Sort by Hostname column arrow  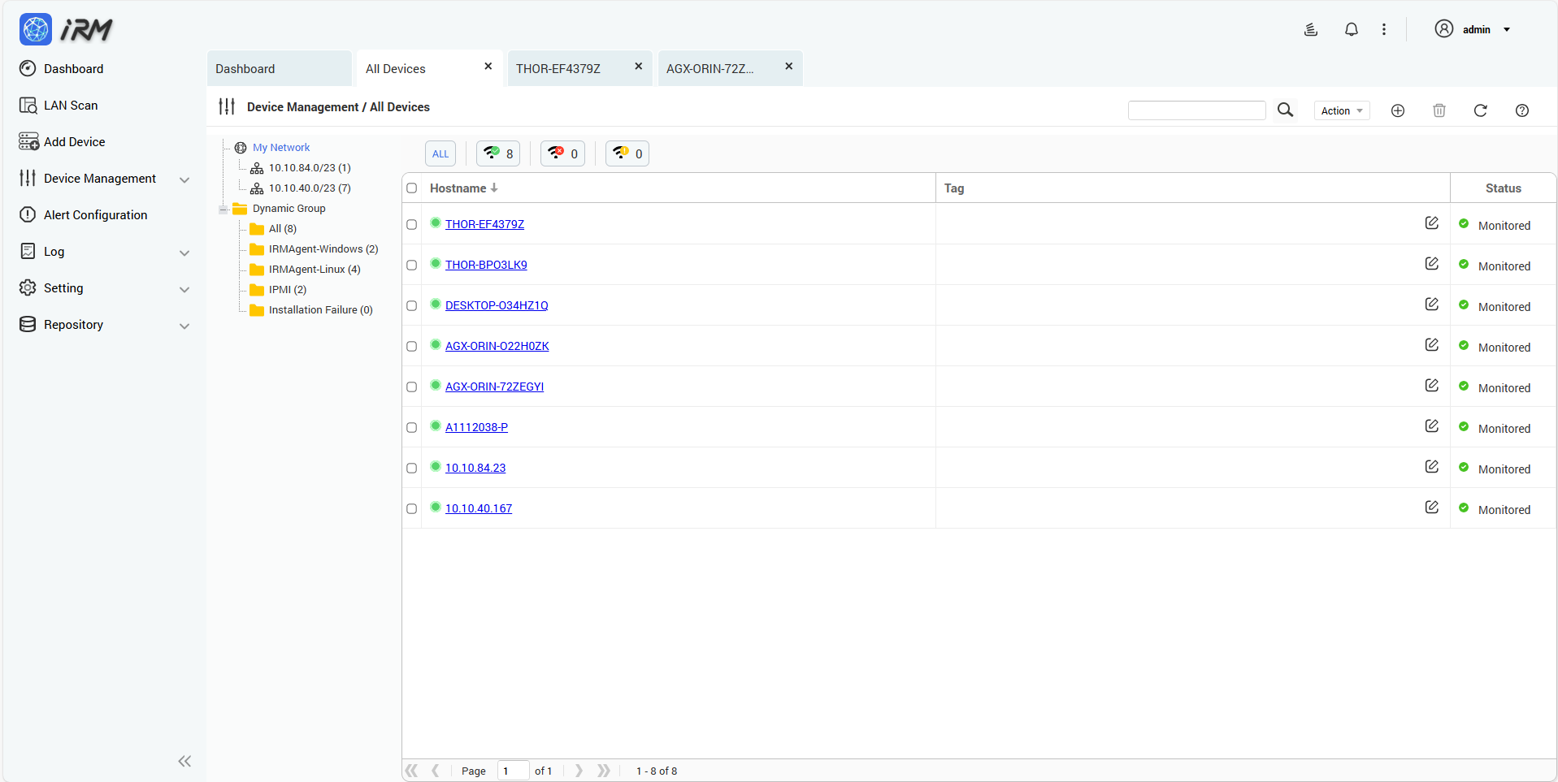494,188
